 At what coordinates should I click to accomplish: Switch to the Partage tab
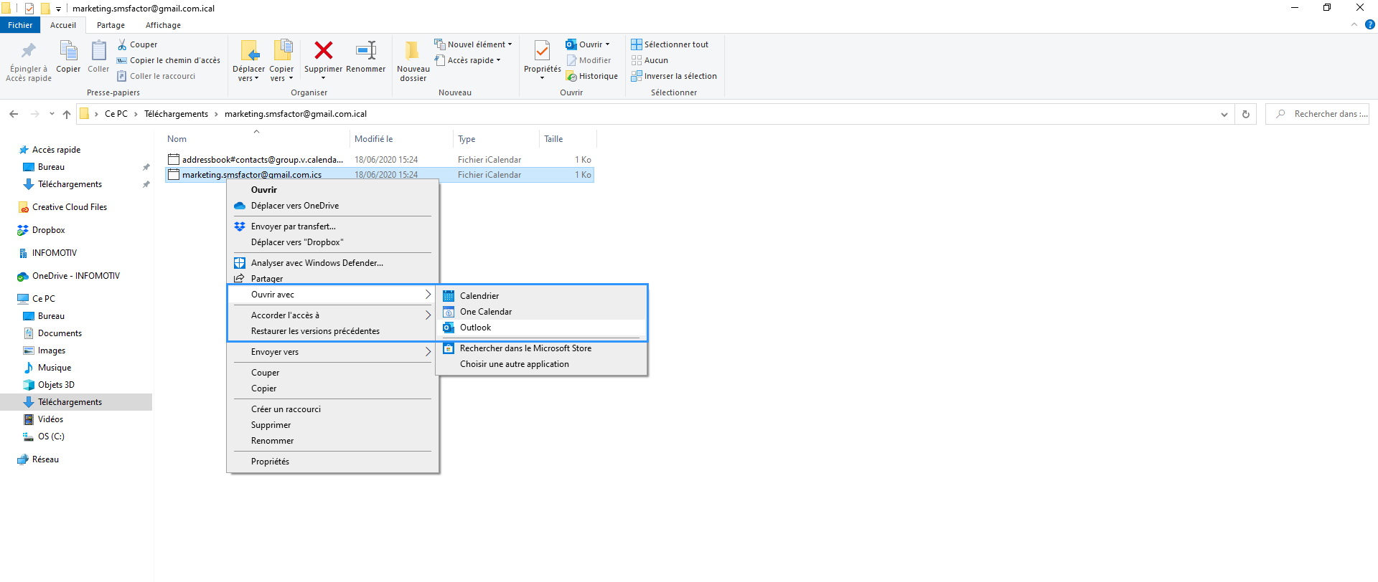111,25
